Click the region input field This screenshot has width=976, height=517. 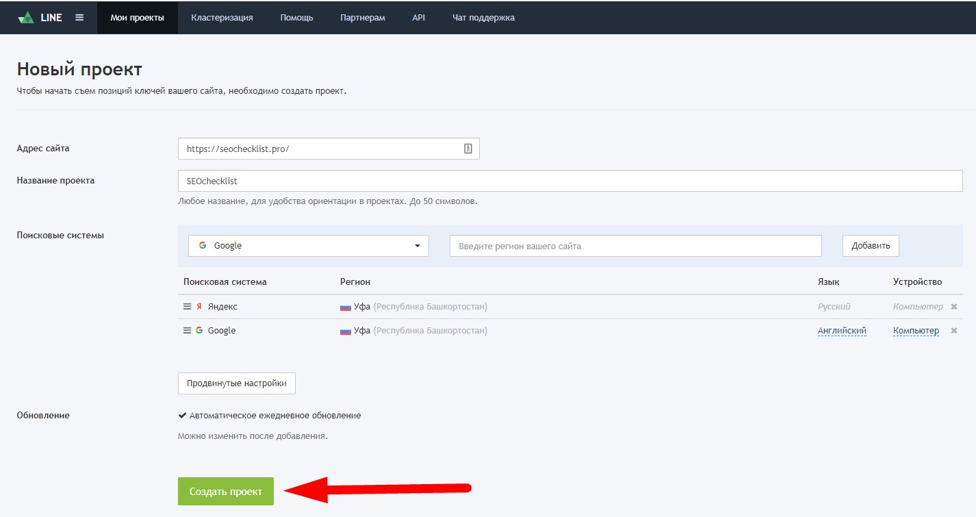click(636, 246)
